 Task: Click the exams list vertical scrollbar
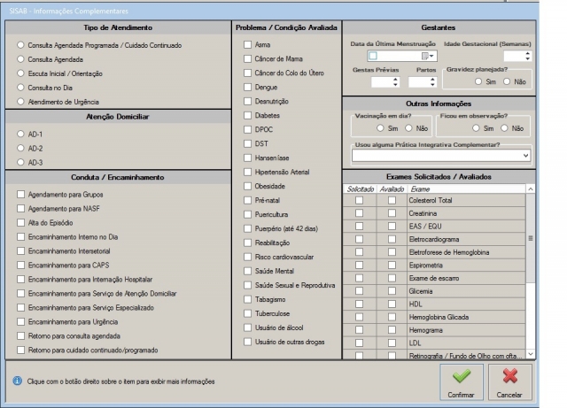[x=531, y=266]
